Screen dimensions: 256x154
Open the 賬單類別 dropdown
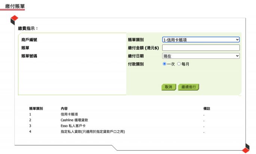click(201, 40)
